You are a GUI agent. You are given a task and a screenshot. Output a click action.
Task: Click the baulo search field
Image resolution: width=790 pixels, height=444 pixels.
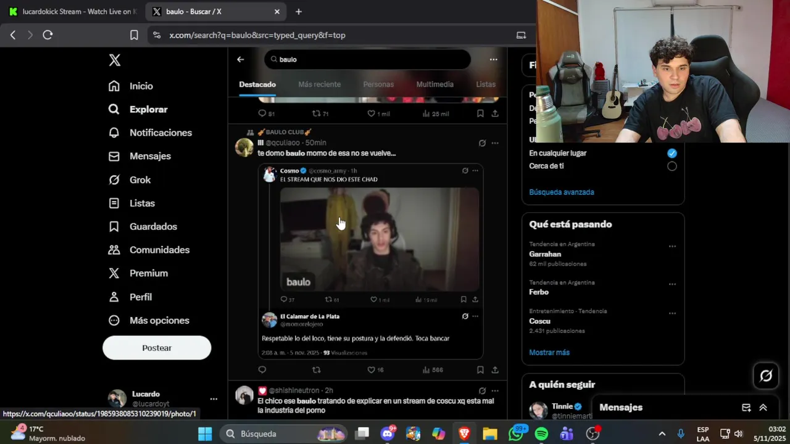(x=368, y=59)
